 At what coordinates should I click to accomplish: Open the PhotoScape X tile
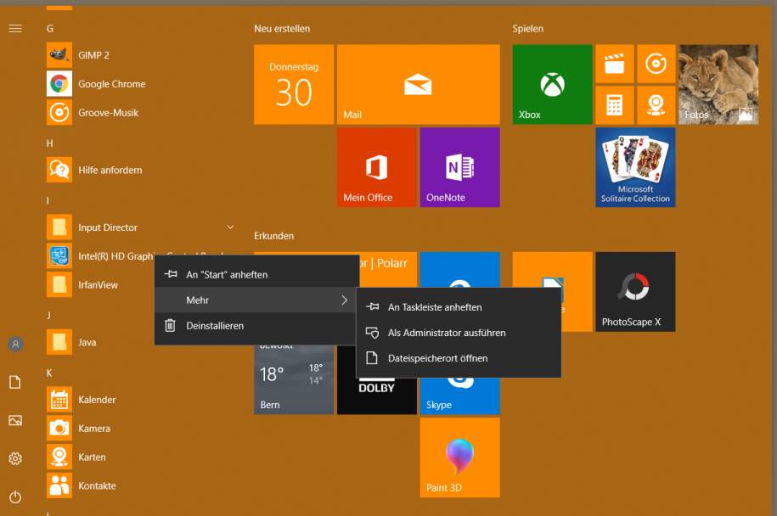635,291
